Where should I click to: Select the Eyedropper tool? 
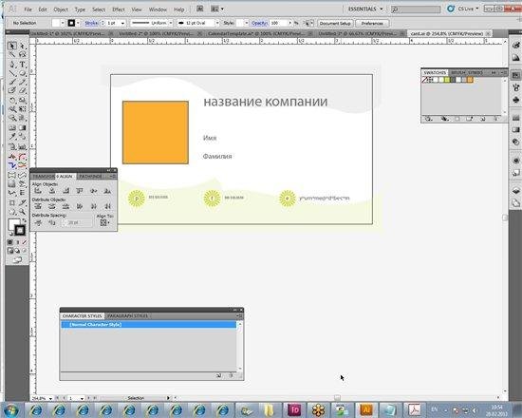[x=11, y=137]
